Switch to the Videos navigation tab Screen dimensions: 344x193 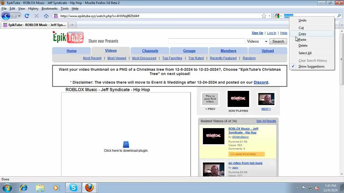click(x=111, y=50)
